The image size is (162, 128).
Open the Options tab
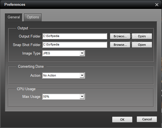(x=33, y=18)
